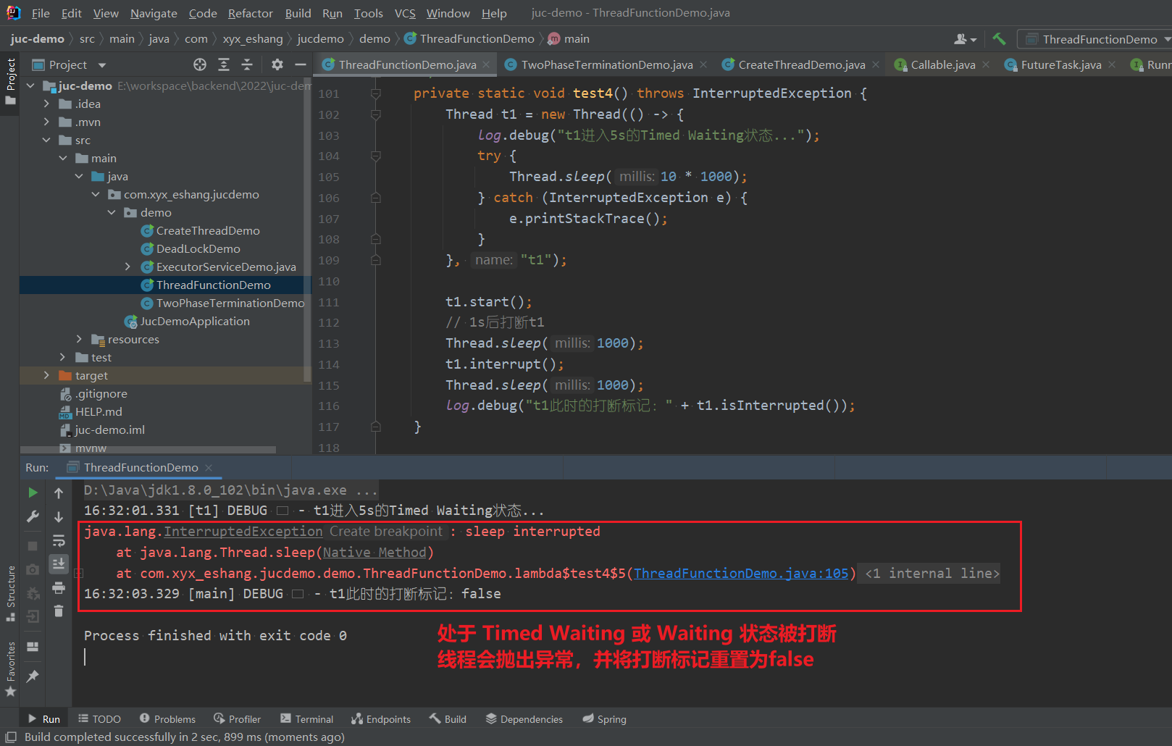Open the Structure side panel
Screen dimensions: 1172x746
coord(10,593)
